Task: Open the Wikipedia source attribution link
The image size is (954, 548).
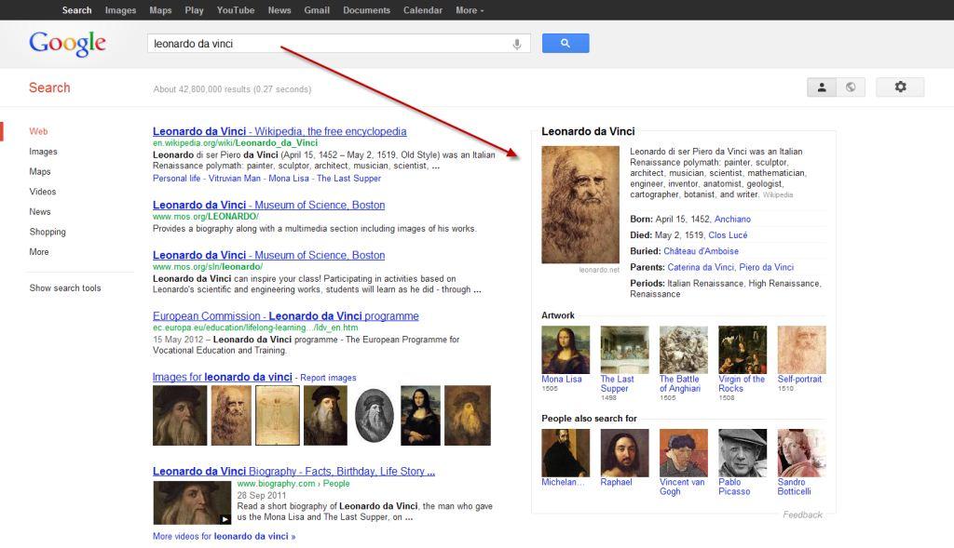Action: [x=778, y=195]
